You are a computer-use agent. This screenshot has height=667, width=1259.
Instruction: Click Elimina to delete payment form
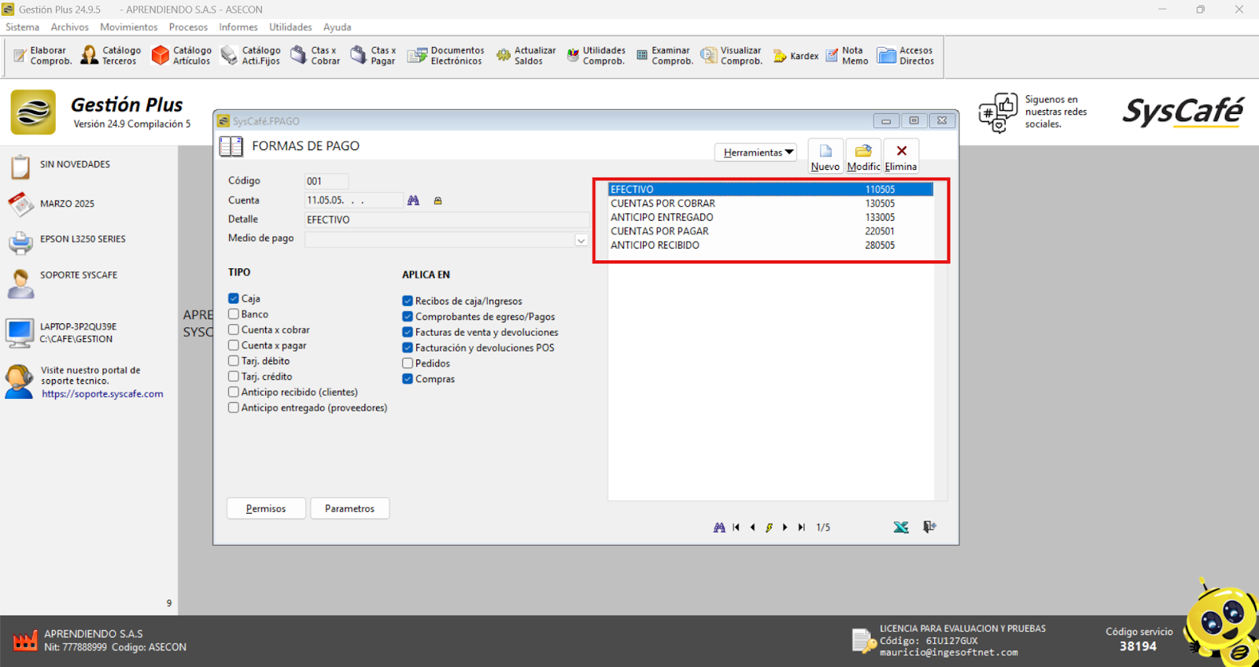[901, 156]
